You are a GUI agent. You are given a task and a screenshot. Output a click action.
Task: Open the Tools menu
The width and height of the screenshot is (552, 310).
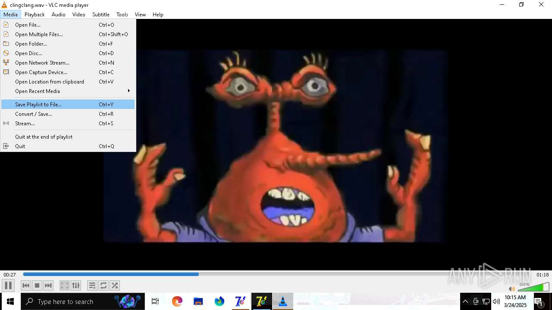coord(122,15)
